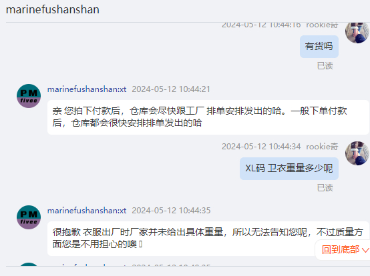Image resolution: width=370 pixels, height=276 pixels.
Task: Click sender name marinefushanshan:xt at 10:44:35
Action: coord(87,211)
